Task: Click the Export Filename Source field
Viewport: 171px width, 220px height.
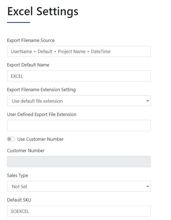Action: [x=79, y=51]
